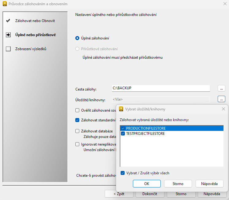Screen dimensions: 229x200
Task: Click the text Úplné zálohování musí předcházet přírůstkovému
Action: point(122,57)
